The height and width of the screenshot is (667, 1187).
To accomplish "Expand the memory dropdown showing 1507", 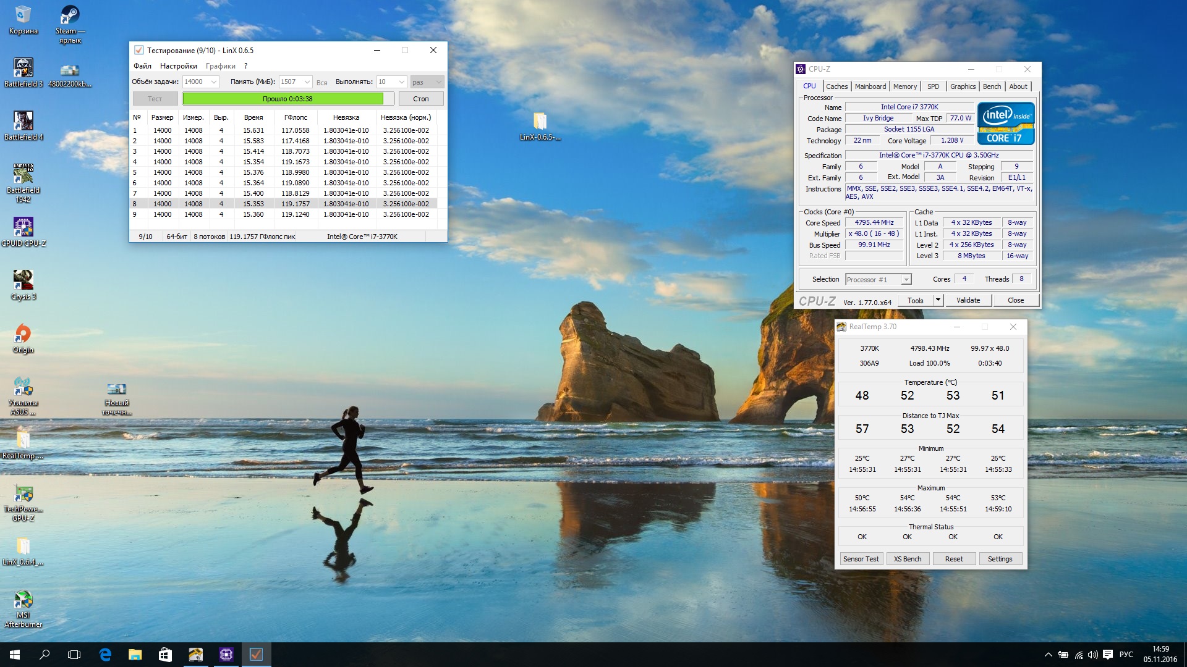I will (x=307, y=82).
